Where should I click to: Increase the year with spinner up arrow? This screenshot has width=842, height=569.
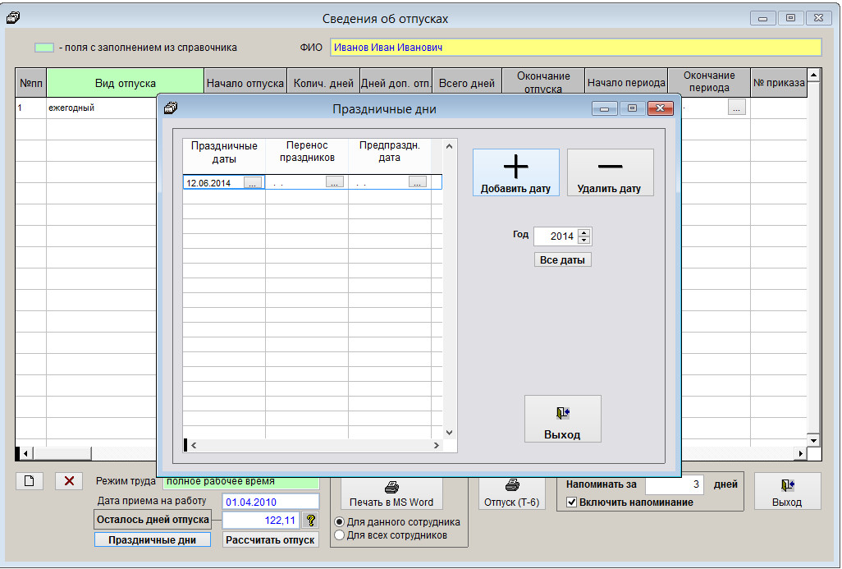tap(583, 232)
